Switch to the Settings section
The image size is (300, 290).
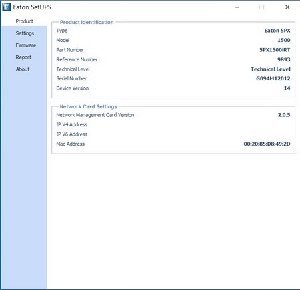pyautogui.click(x=25, y=33)
